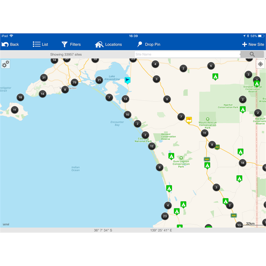Screen dimensions: 266x266
Task: Open campsite marker in Ngarkat Conservation Park
Action: click(243, 110)
